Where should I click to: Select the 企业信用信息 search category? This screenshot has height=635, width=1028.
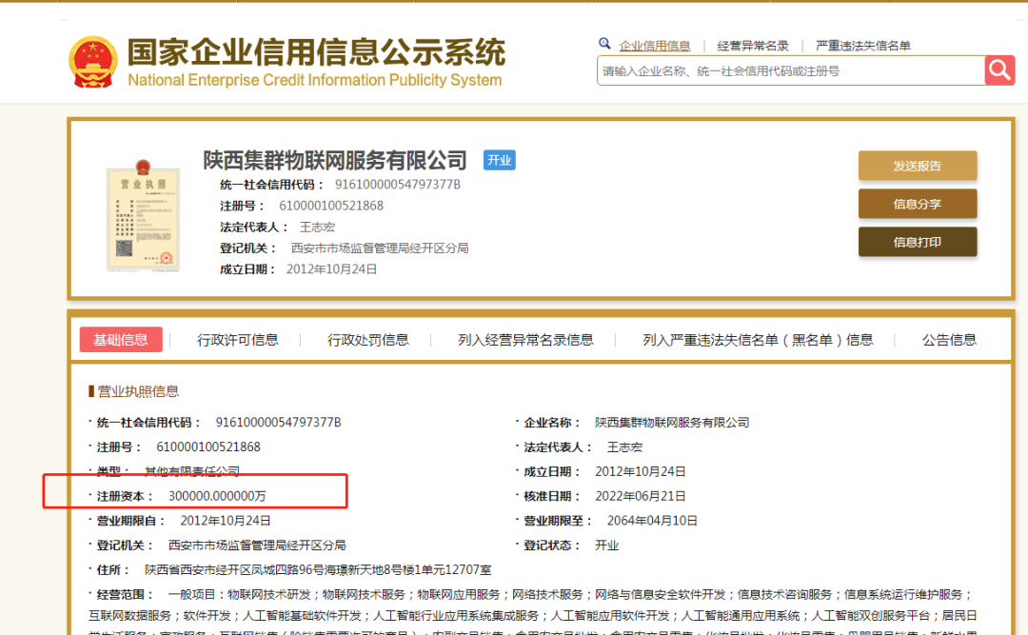pyautogui.click(x=654, y=46)
